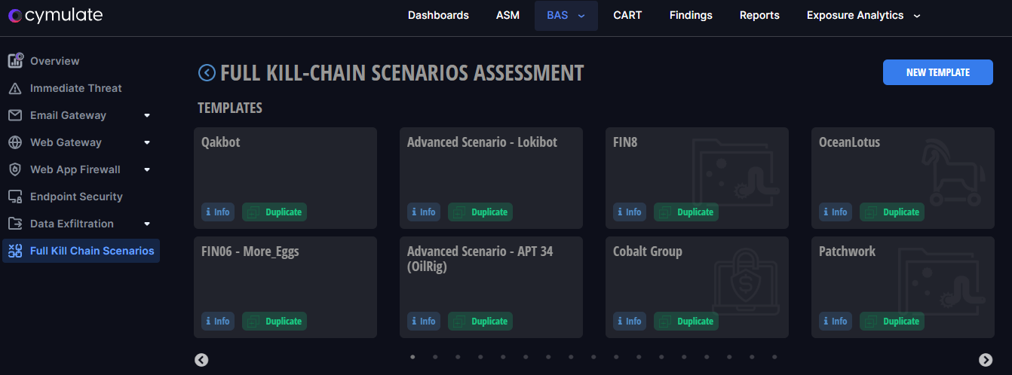This screenshot has height=375, width=1012.
Task: Expand the Data Exfiltration submenu arrow
Action: 147,224
